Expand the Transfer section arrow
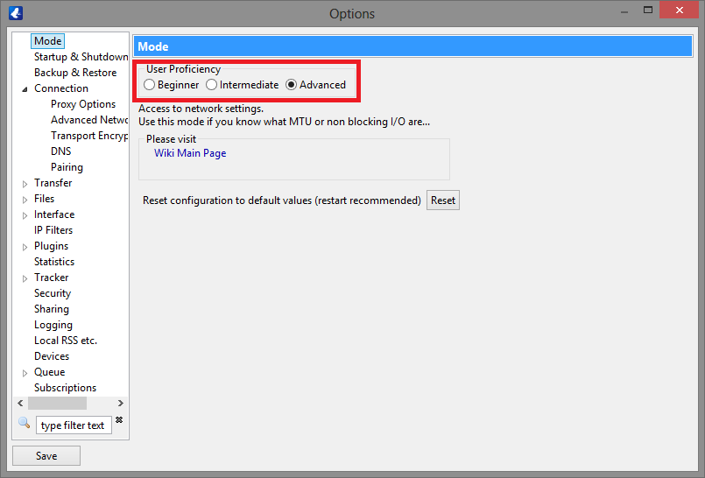705x478 pixels. 25,183
